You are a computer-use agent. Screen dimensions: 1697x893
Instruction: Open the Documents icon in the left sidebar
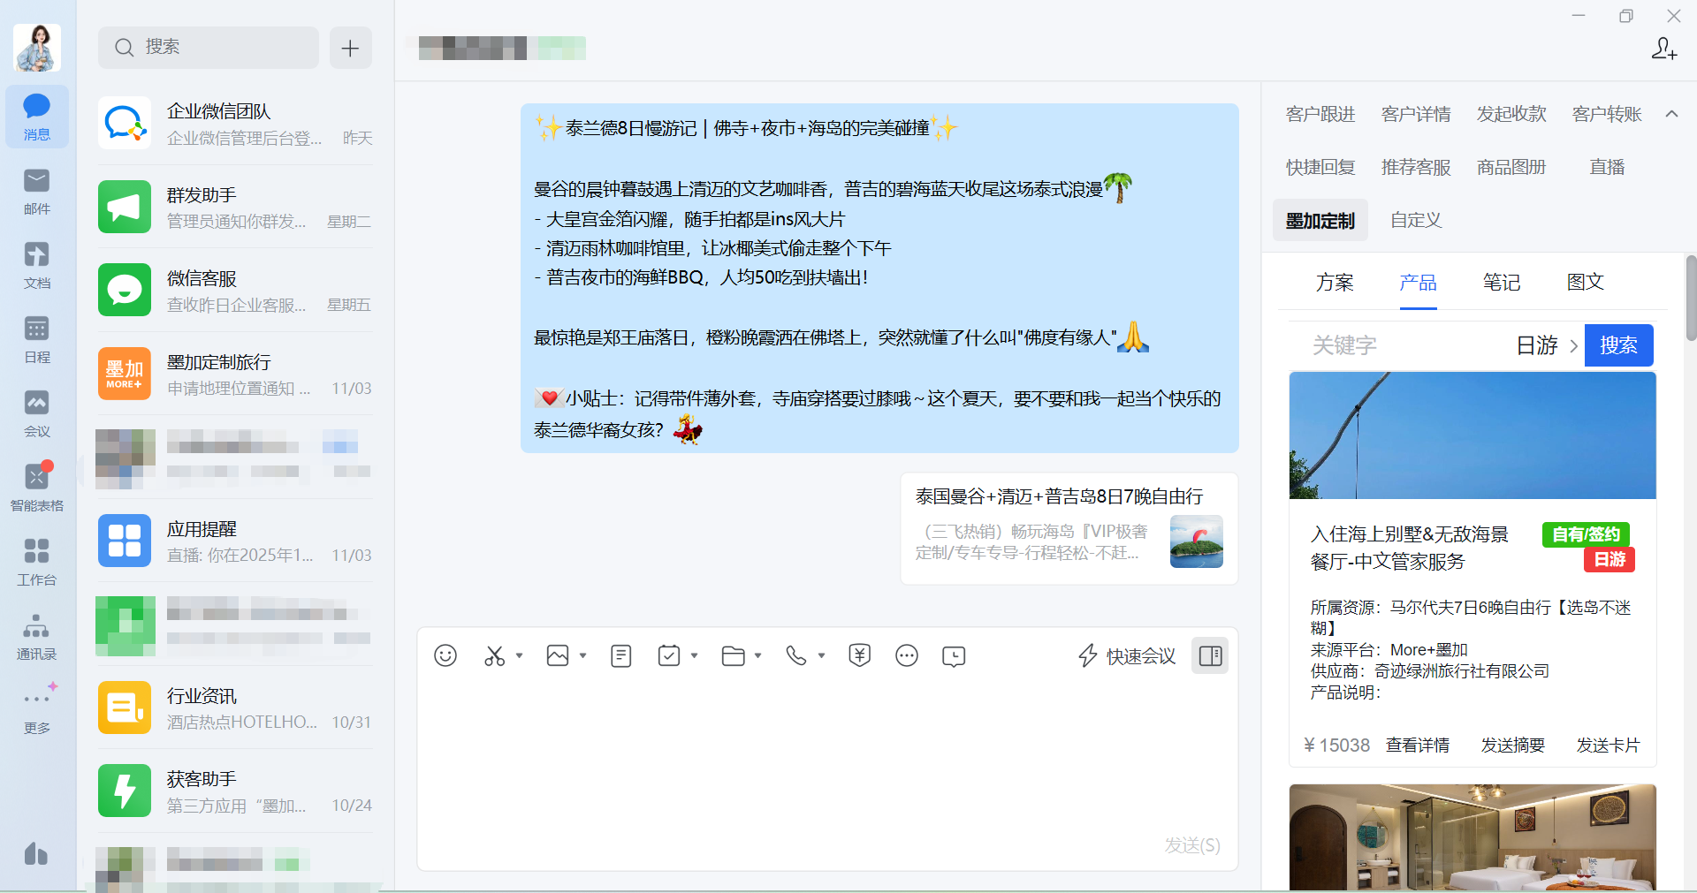click(36, 265)
